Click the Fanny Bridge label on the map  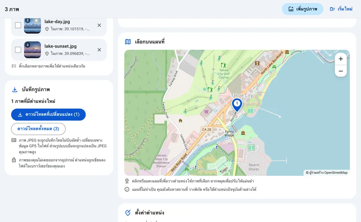(x=229, y=133)
